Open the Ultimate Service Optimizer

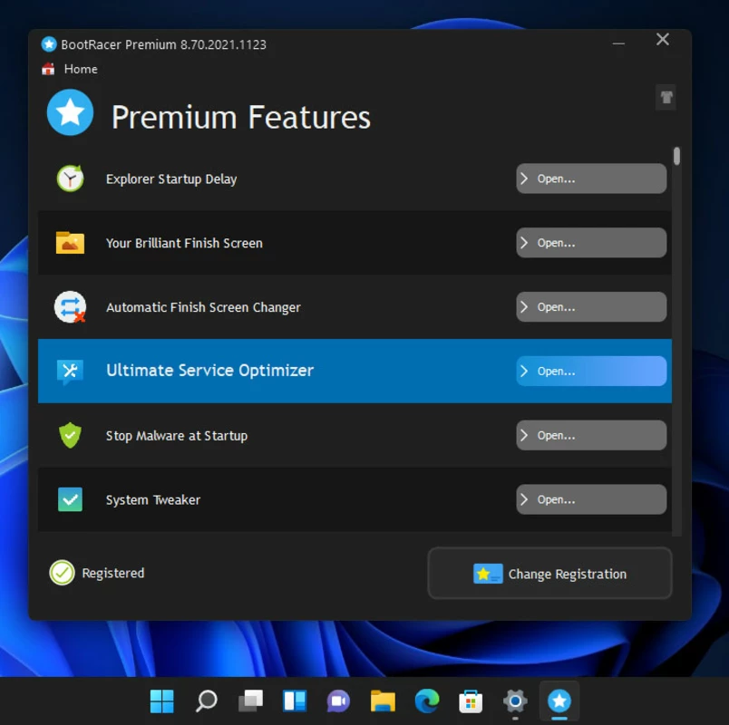click(591, 371)
